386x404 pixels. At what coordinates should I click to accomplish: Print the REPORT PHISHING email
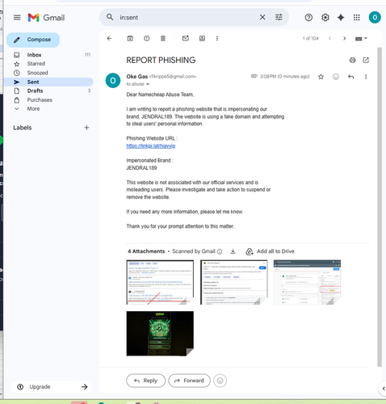(x=352, y=60)
